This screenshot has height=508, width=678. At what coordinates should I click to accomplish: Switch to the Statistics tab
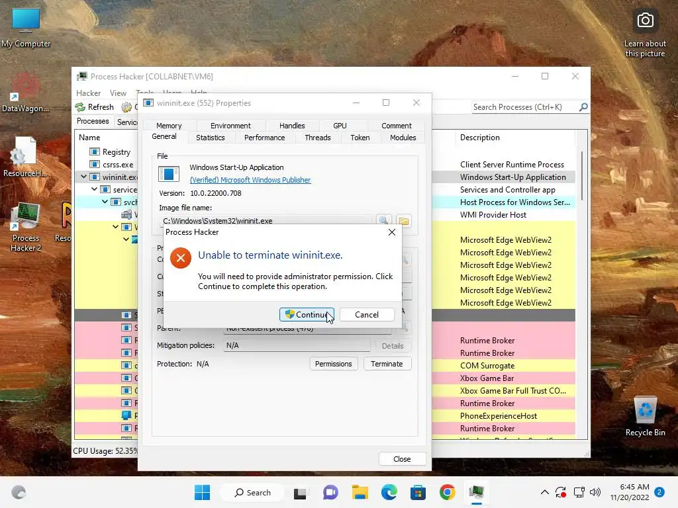point(210,138)
